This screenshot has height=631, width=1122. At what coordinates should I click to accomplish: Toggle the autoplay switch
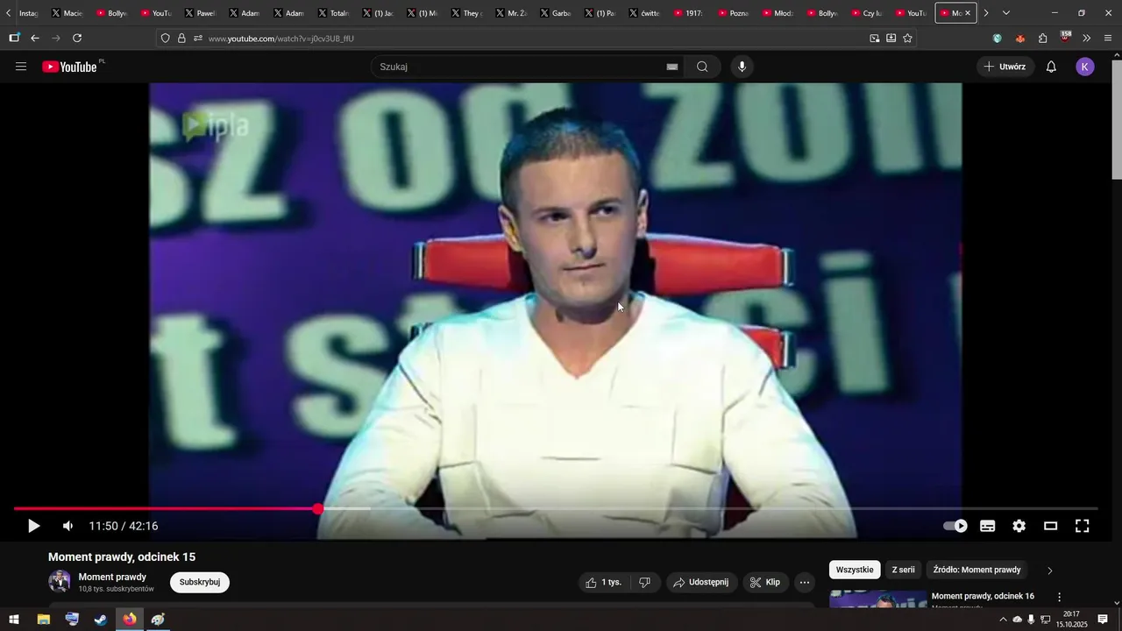(x=955, y=526)
